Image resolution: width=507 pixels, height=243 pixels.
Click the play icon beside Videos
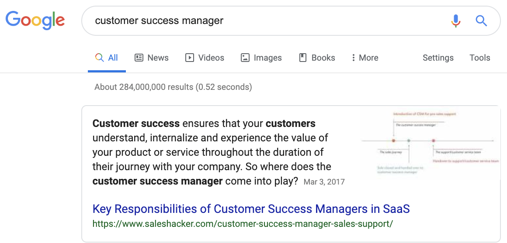190,58
